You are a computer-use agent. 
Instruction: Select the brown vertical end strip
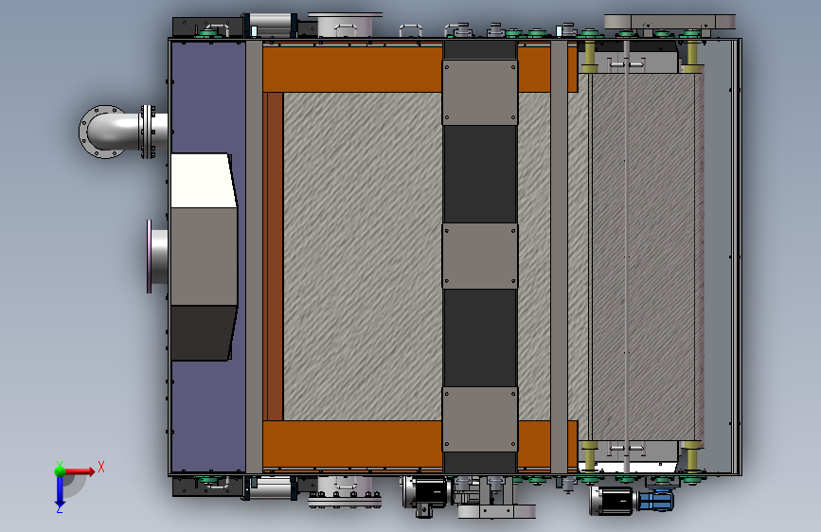pos(275,257)
